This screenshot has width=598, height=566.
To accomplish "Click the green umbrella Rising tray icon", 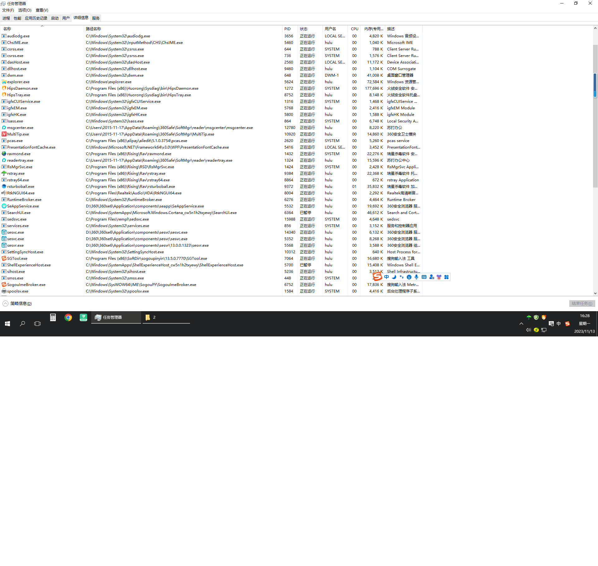I will pos(529,317).
